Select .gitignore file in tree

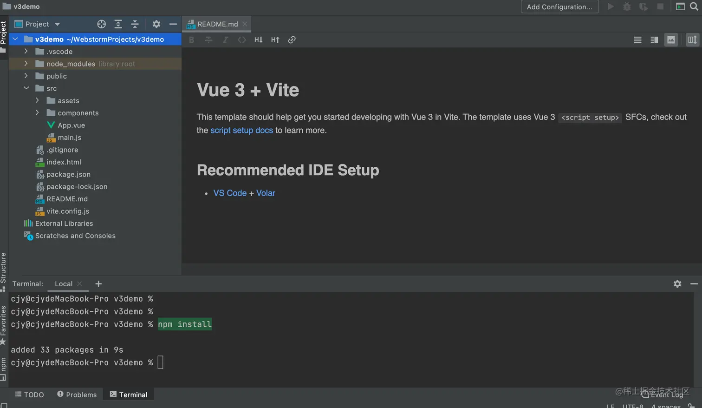coord(62,150)
